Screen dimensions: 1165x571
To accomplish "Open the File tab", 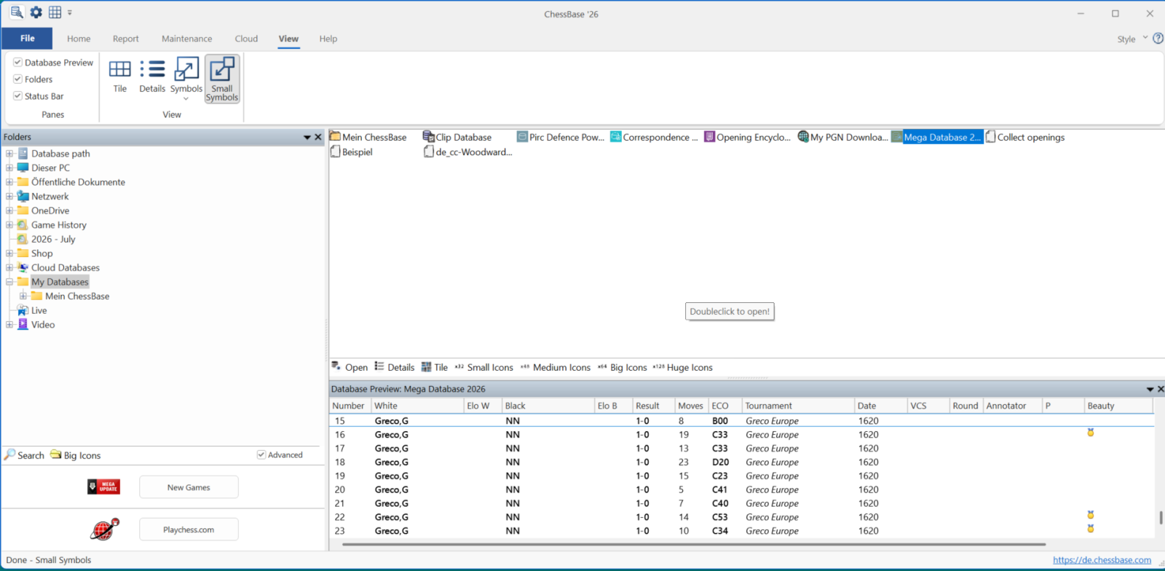I will click(27, 39).
